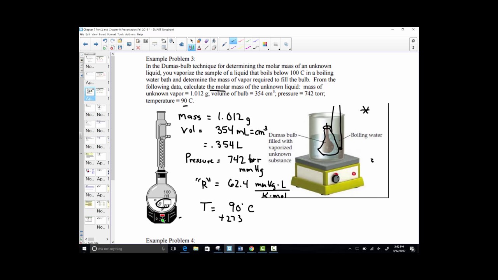This screenshot has width=498, height=280.
Task: Open line thickness options
Action: coord(275,44)
